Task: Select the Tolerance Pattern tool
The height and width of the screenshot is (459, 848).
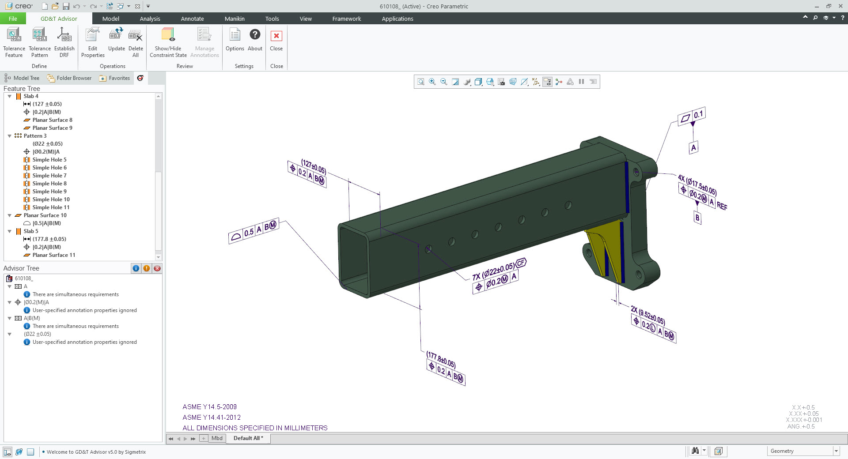Action: click(39, 42)
